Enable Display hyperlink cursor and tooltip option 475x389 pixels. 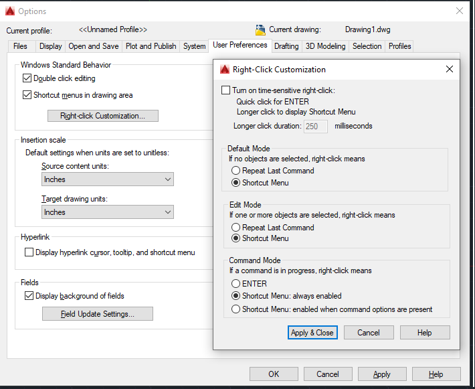click(29, 252)
